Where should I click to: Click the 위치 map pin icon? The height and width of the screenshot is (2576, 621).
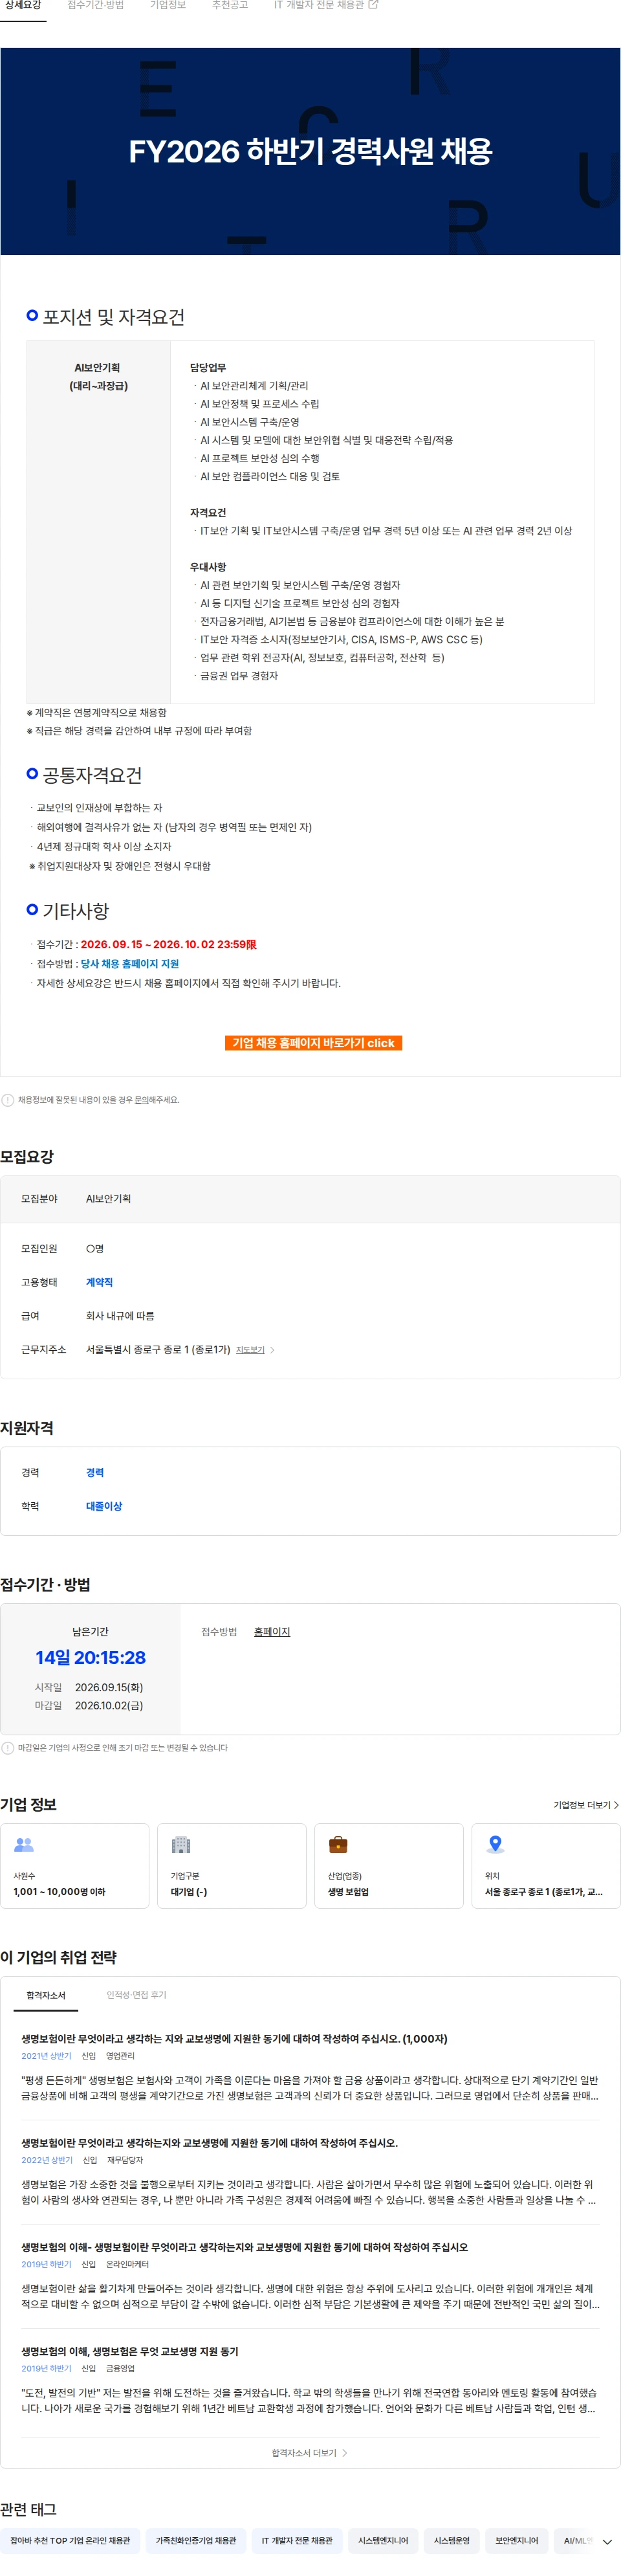[495, 1845]
